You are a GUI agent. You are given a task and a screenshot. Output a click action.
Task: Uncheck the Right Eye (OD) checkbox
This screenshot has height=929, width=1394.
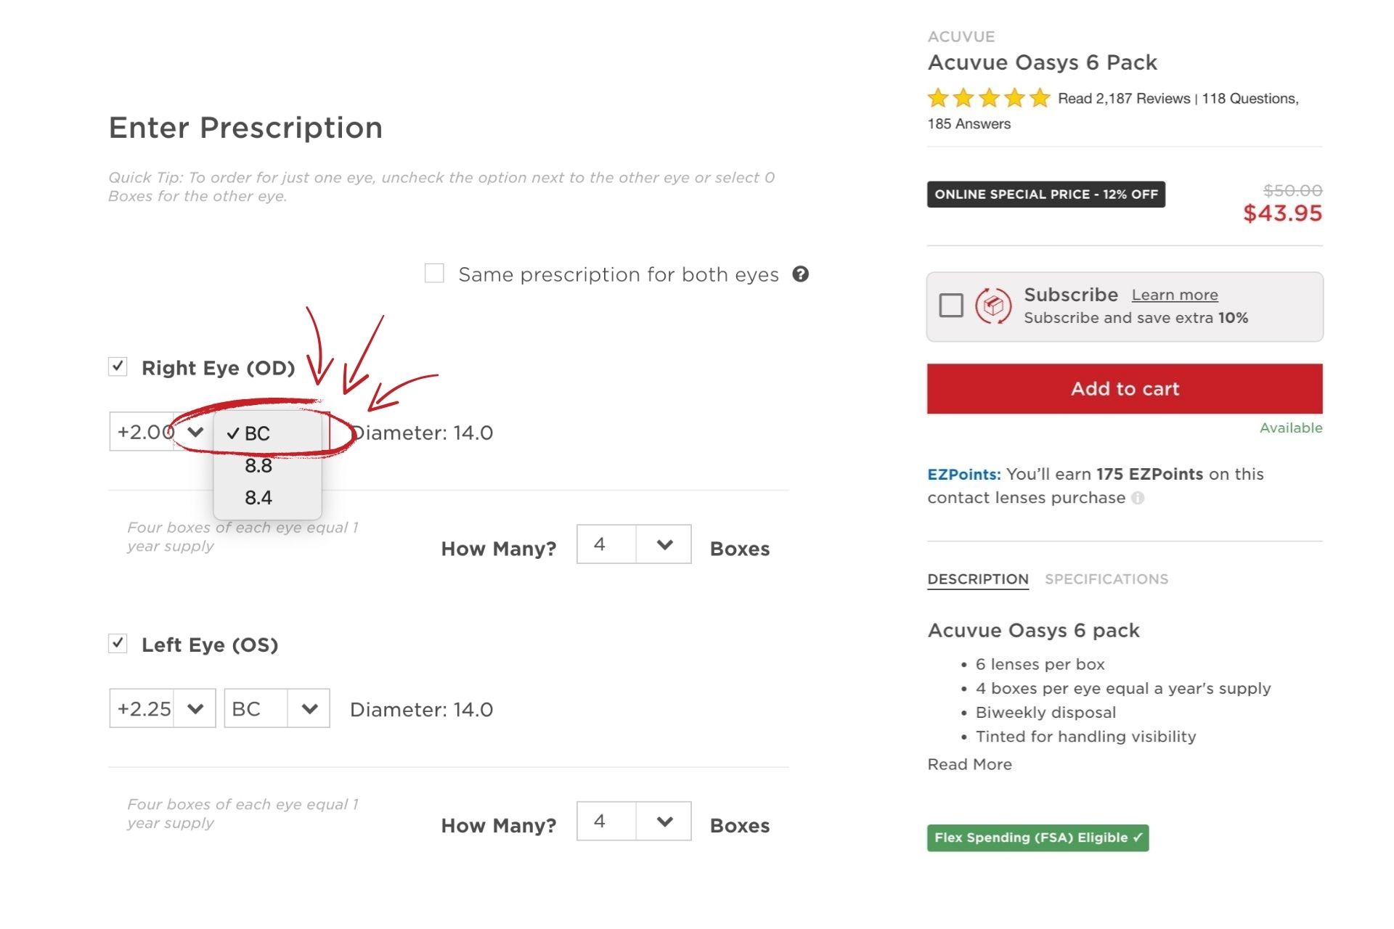118,367
